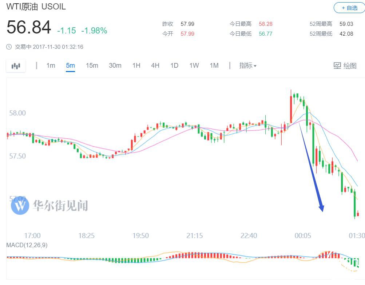The image size is (365, 285).
Task: Click the MACD(12,26,9) indicator label
Action: coord(27,245)
